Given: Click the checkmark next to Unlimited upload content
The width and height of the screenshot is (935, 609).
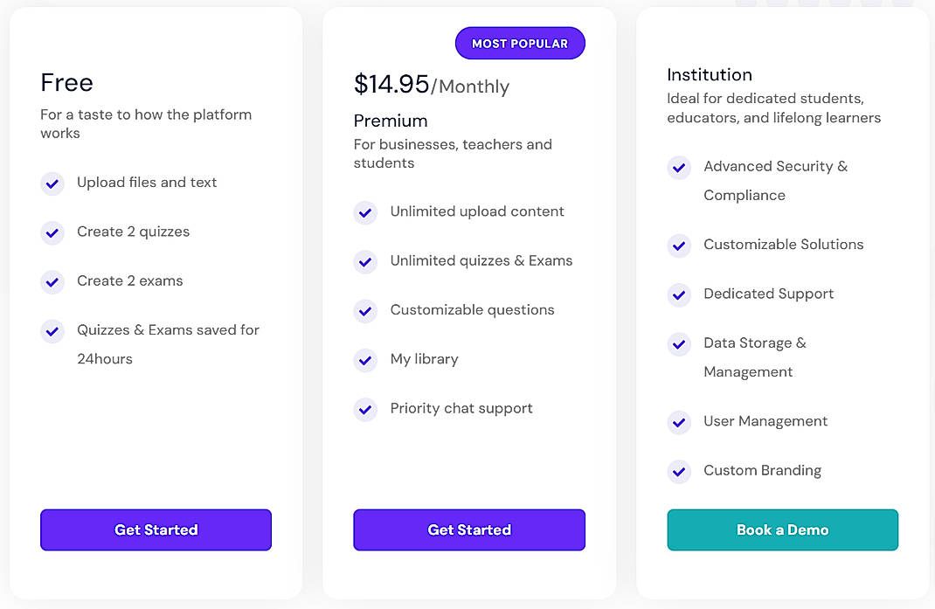Looking at the screenshot, I should 365,212.
